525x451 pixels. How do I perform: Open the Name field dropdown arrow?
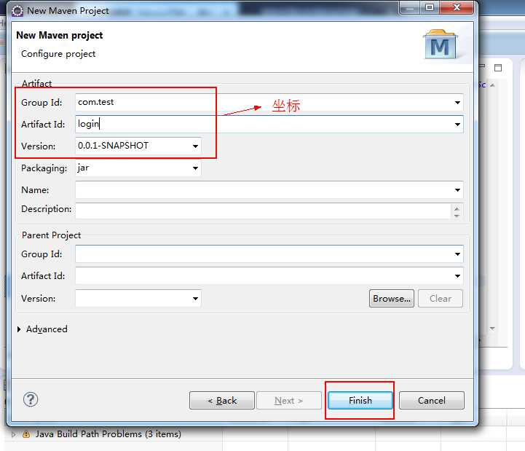pos(457,190)
